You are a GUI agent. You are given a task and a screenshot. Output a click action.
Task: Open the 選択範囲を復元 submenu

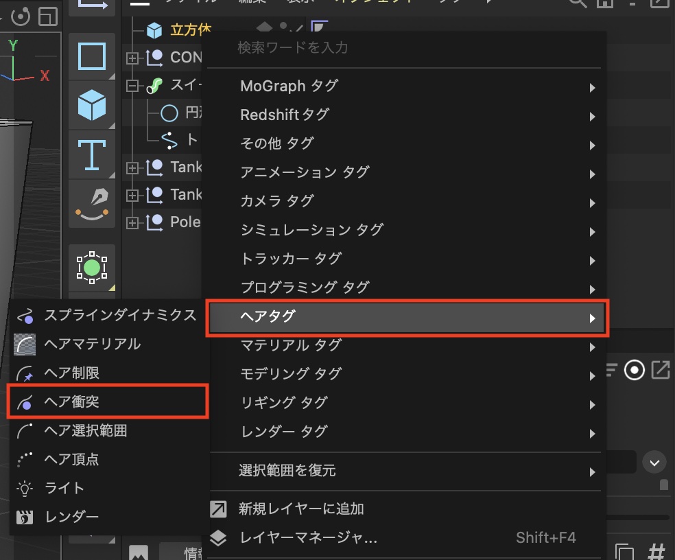click(407, 471)
